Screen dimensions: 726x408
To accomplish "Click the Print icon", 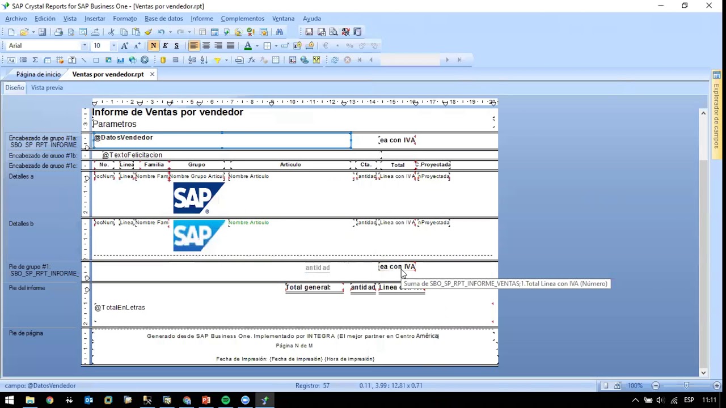I will [x=58, y=32].
